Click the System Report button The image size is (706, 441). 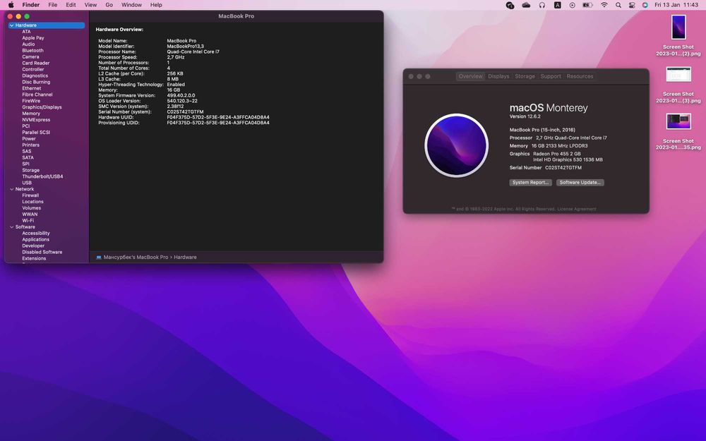(530, 183)
